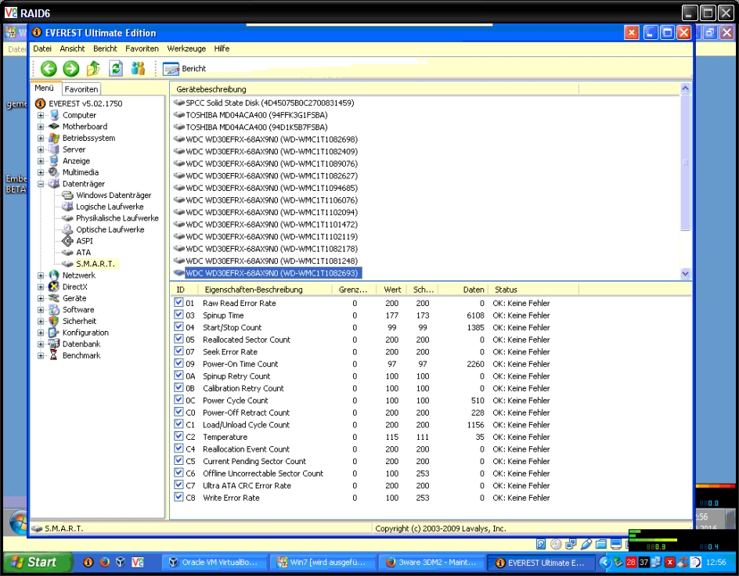Open the users toolbar icon

coord(138,69)
